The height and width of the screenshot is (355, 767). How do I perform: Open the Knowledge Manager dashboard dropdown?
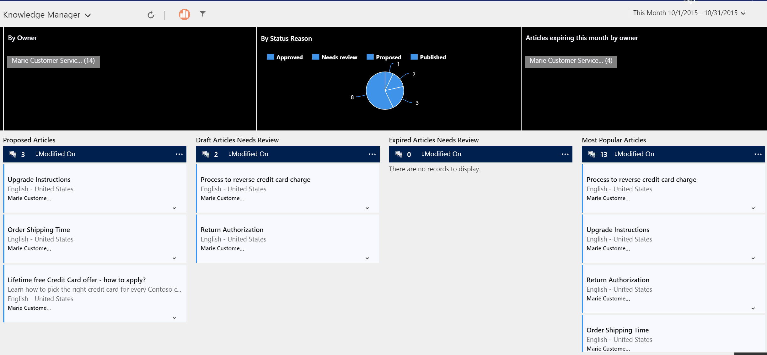[x=88, y=15]
